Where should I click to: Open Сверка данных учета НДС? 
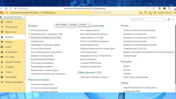[92, 38]
